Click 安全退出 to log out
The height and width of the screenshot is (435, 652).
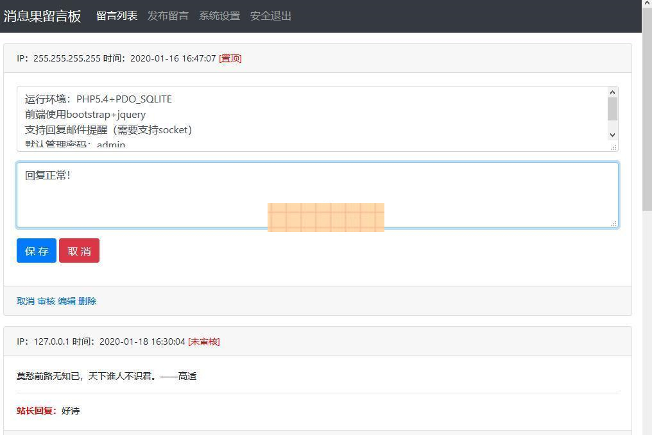pos(270,16)
